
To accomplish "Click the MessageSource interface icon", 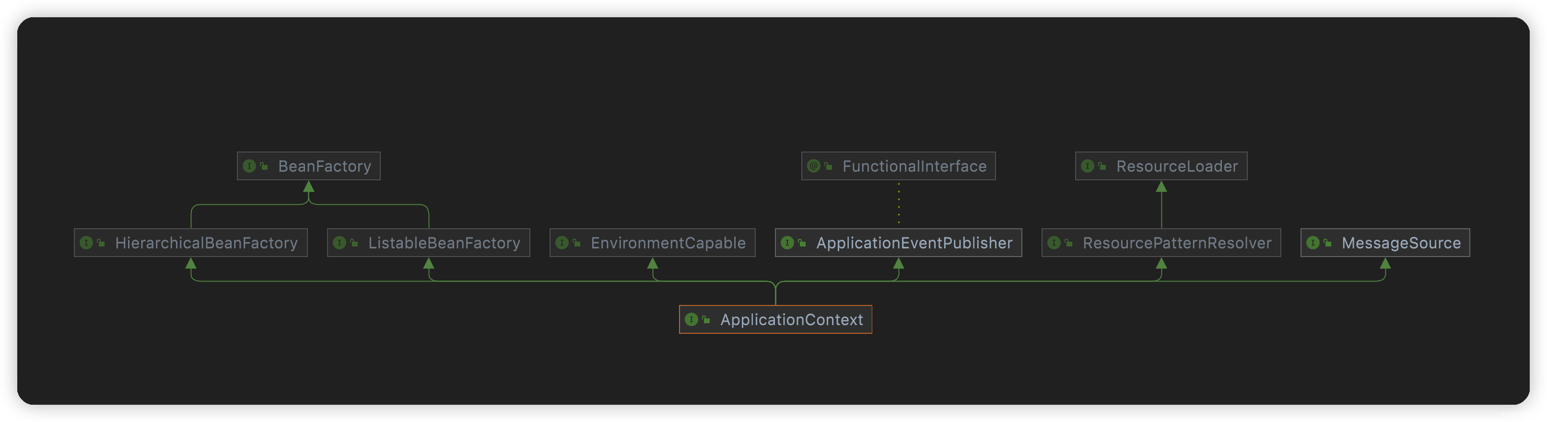I will click(x=1313, y=243).
